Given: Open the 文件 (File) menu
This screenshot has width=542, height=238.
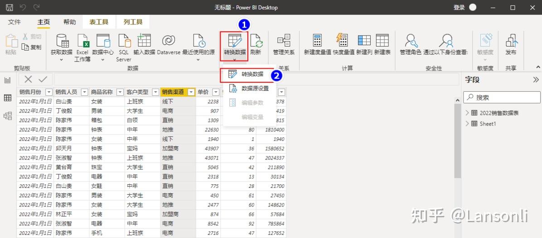Looking at the screenshot, I should pos(14,22).
